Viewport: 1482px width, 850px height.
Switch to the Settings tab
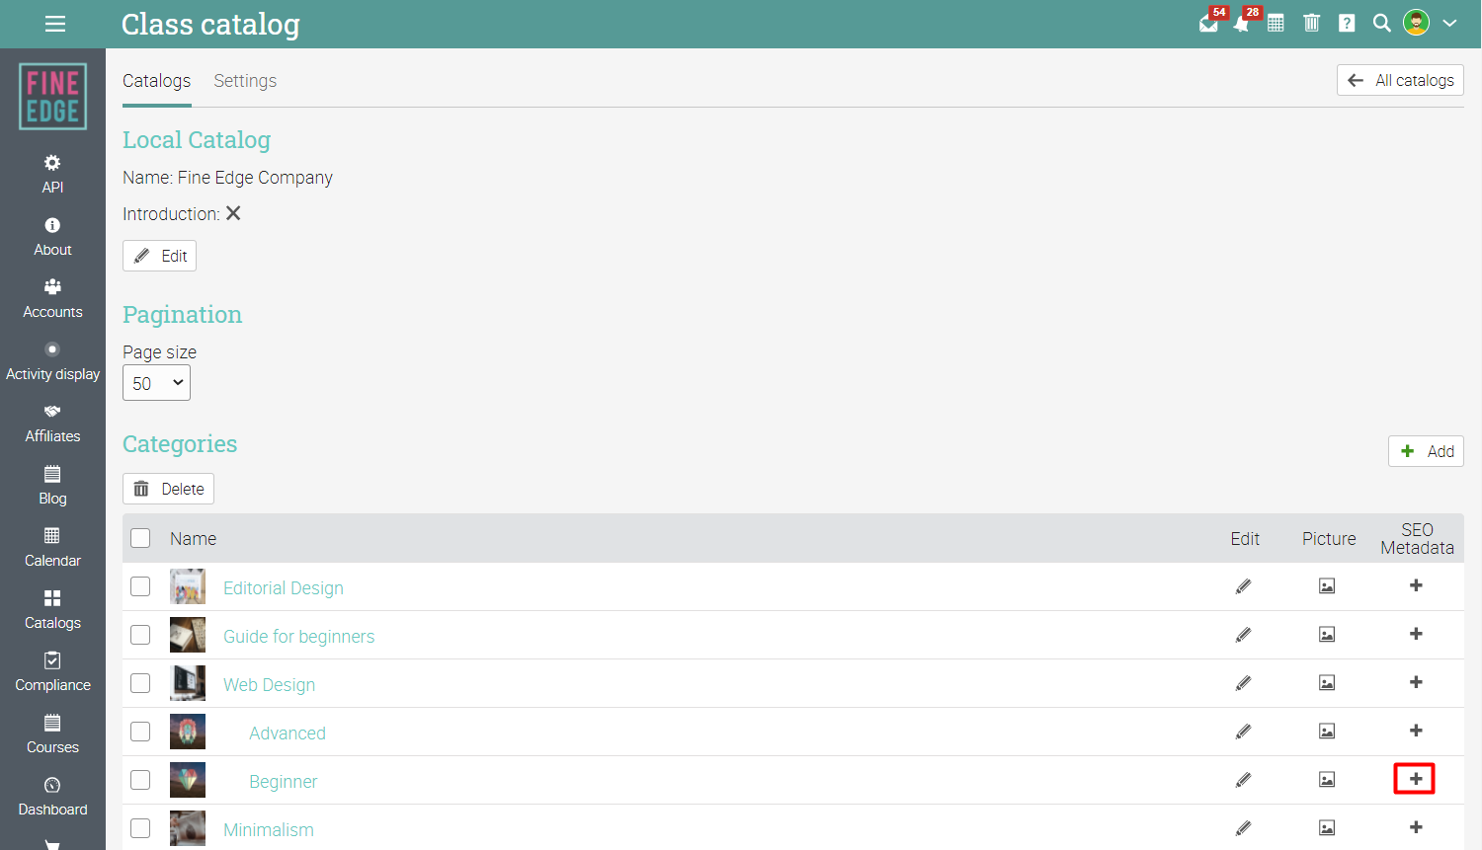click(245, 81)
